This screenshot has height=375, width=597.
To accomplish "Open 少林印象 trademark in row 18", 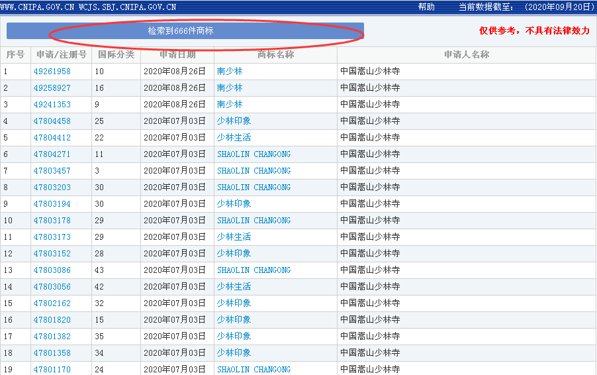I will 234,353.
